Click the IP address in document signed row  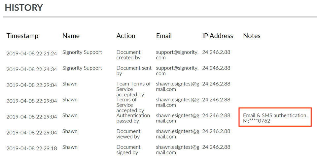216,147
